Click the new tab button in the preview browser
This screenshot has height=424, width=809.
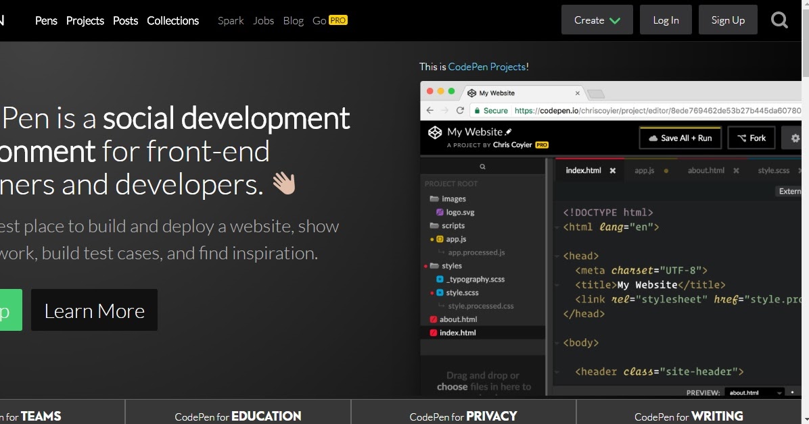tap(595, 94)
